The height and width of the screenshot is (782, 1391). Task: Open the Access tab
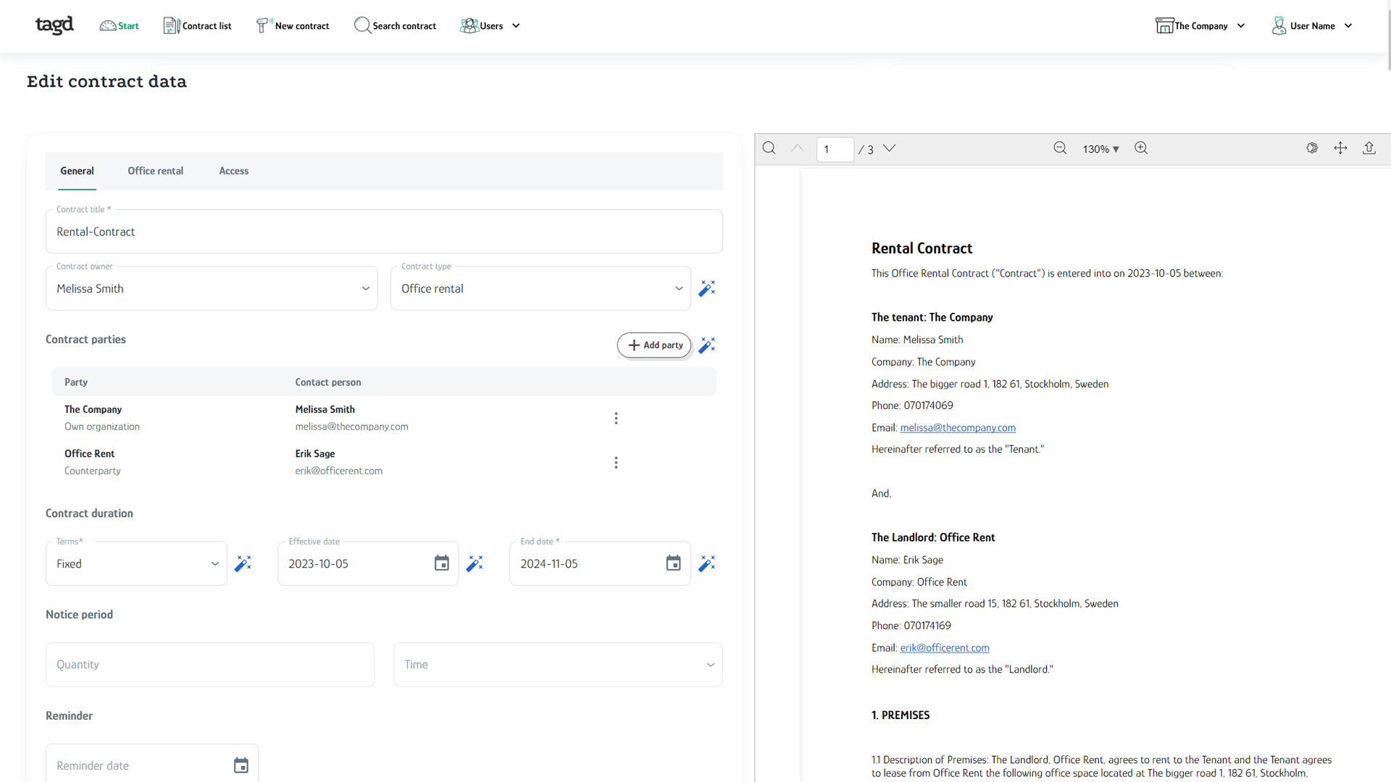click(x=233, y=171)
